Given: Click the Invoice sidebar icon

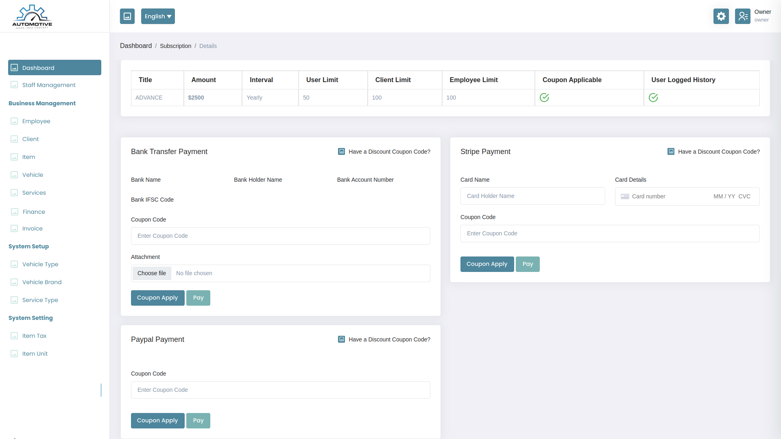Looking at the screenshot, I should click(x=14, y=228).
